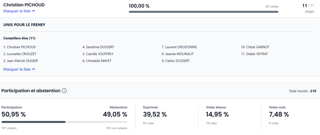Select 11. Didier VEYRAT entry
This screenshot has width=320, height=135.
click(x=254, y=54)
